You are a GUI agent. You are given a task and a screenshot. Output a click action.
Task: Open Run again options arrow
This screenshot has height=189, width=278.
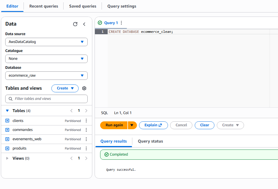point(132,125)
